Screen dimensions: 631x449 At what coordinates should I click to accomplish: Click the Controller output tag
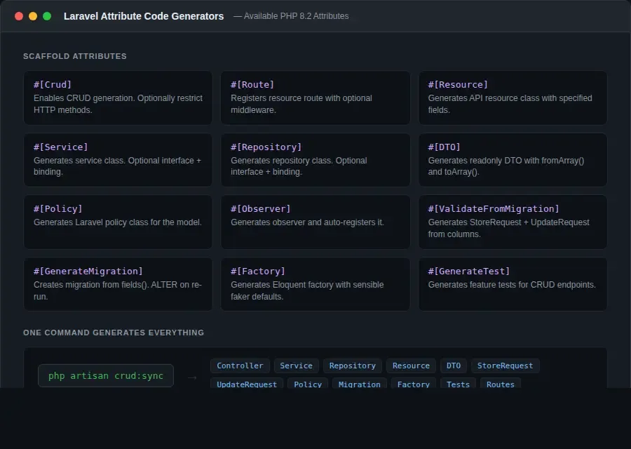[240, 366]
